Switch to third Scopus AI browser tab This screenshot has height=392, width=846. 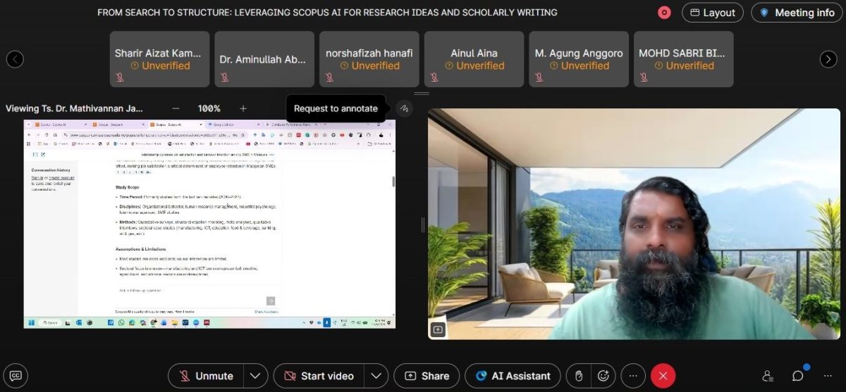176,124
